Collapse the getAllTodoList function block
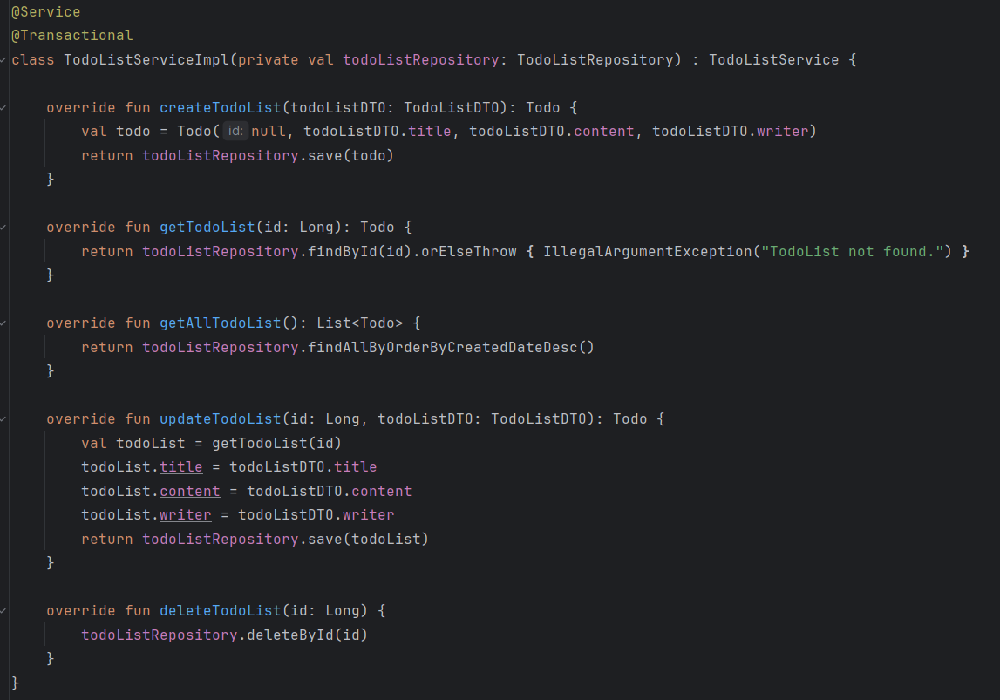 pyautogui.click(x=4, y=323)
